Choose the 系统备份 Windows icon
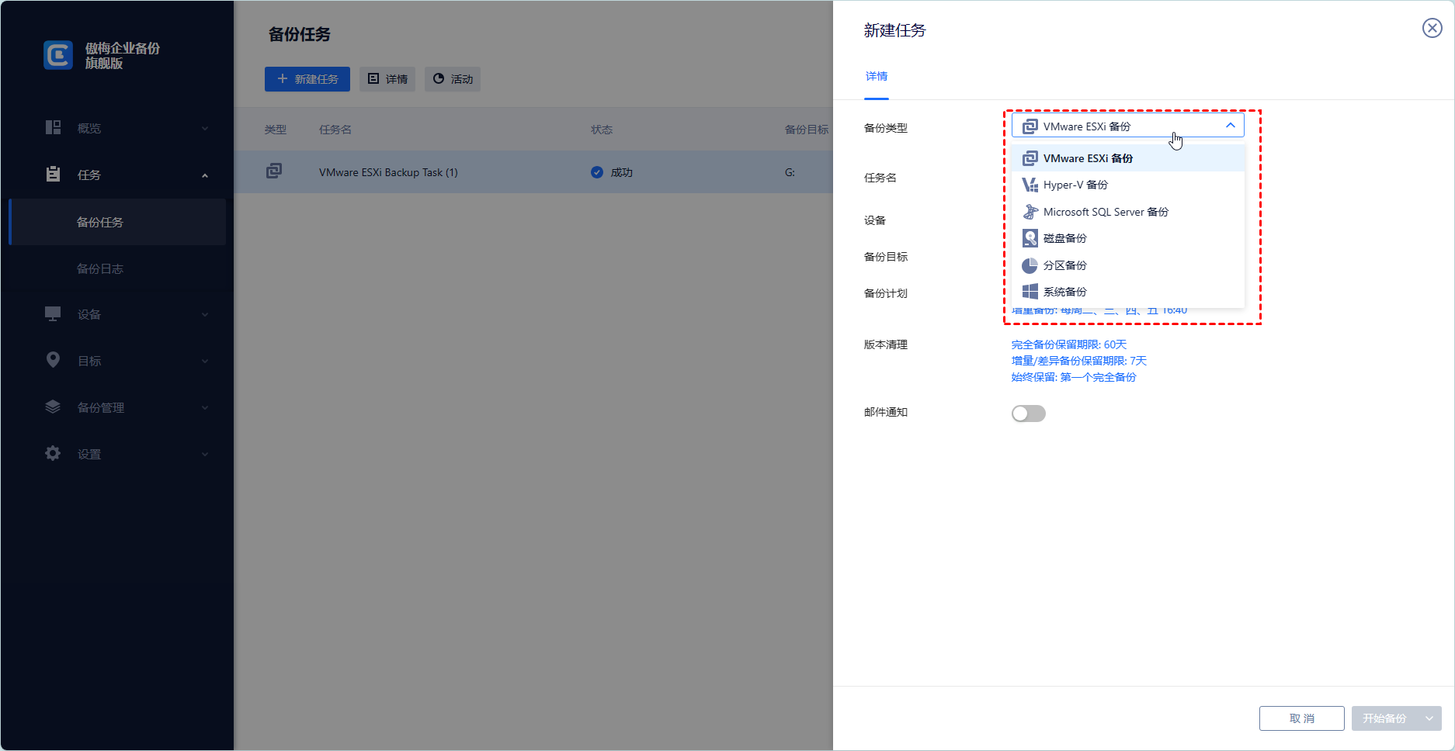Viewport: 1455px width, 751px height. (x=1030, y=292)
